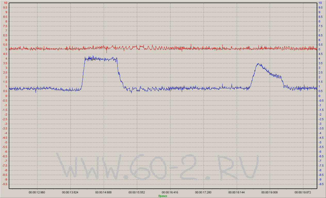The image size is (326, 198).
Task: Click the blue 10 on right axis
Action: pos(320,3)
